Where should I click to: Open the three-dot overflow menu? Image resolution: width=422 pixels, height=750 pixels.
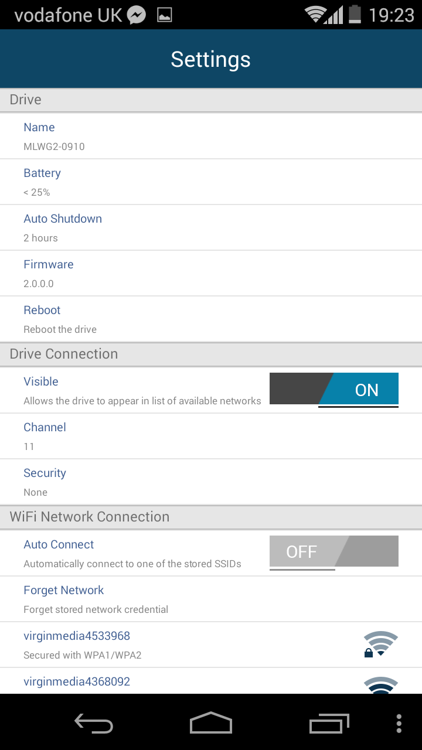point(399,724)
